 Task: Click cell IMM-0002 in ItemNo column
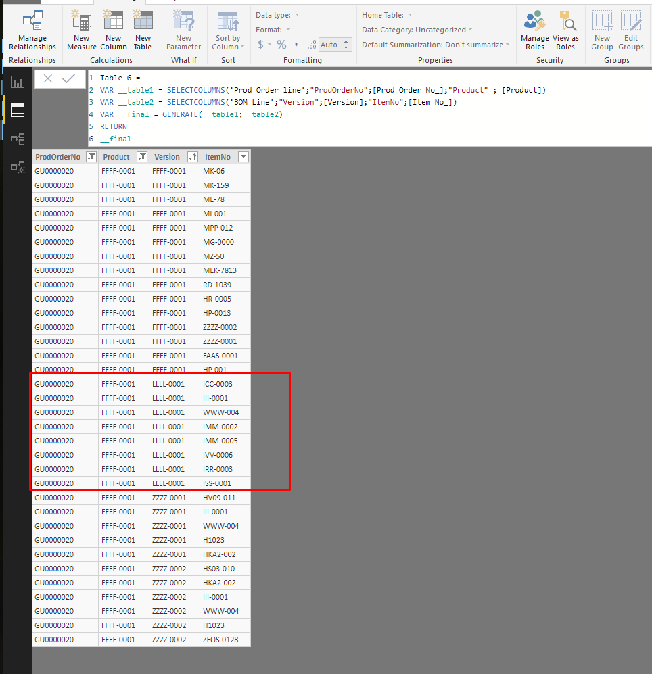[x=225, y=427]
